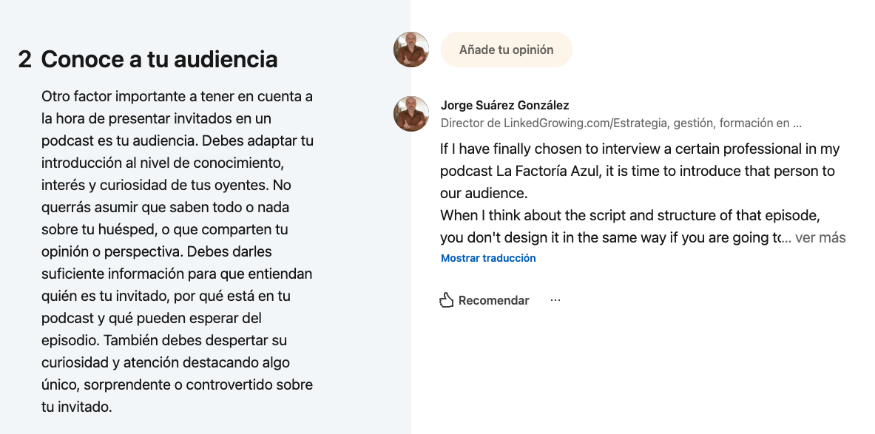This screenshot has height=434, width=875.
Task: Open Jorge Suárez González's profile photo
Action: 411,114
